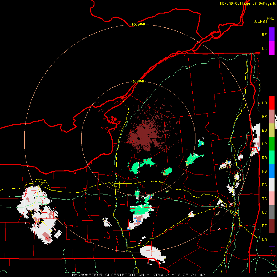Click the DS white legend color block
Image resolution: width=277 pixels, height=277 pixels.
272,185
